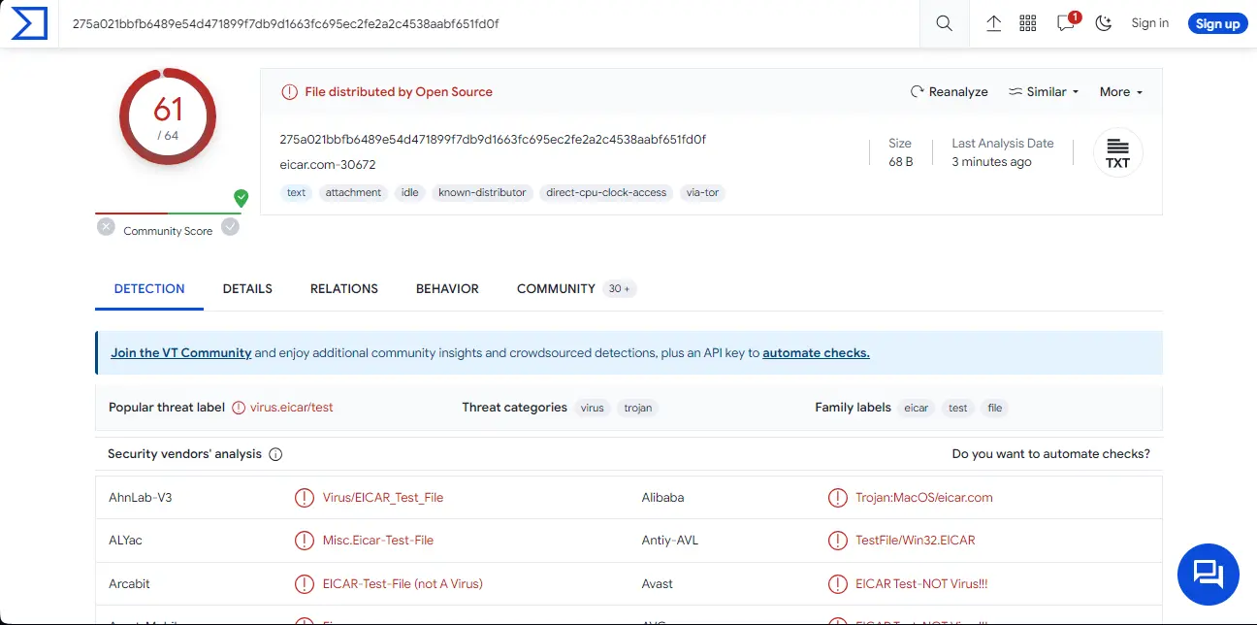Click the 68 B file size value
Screen dimensions: 1257x625
901,162
